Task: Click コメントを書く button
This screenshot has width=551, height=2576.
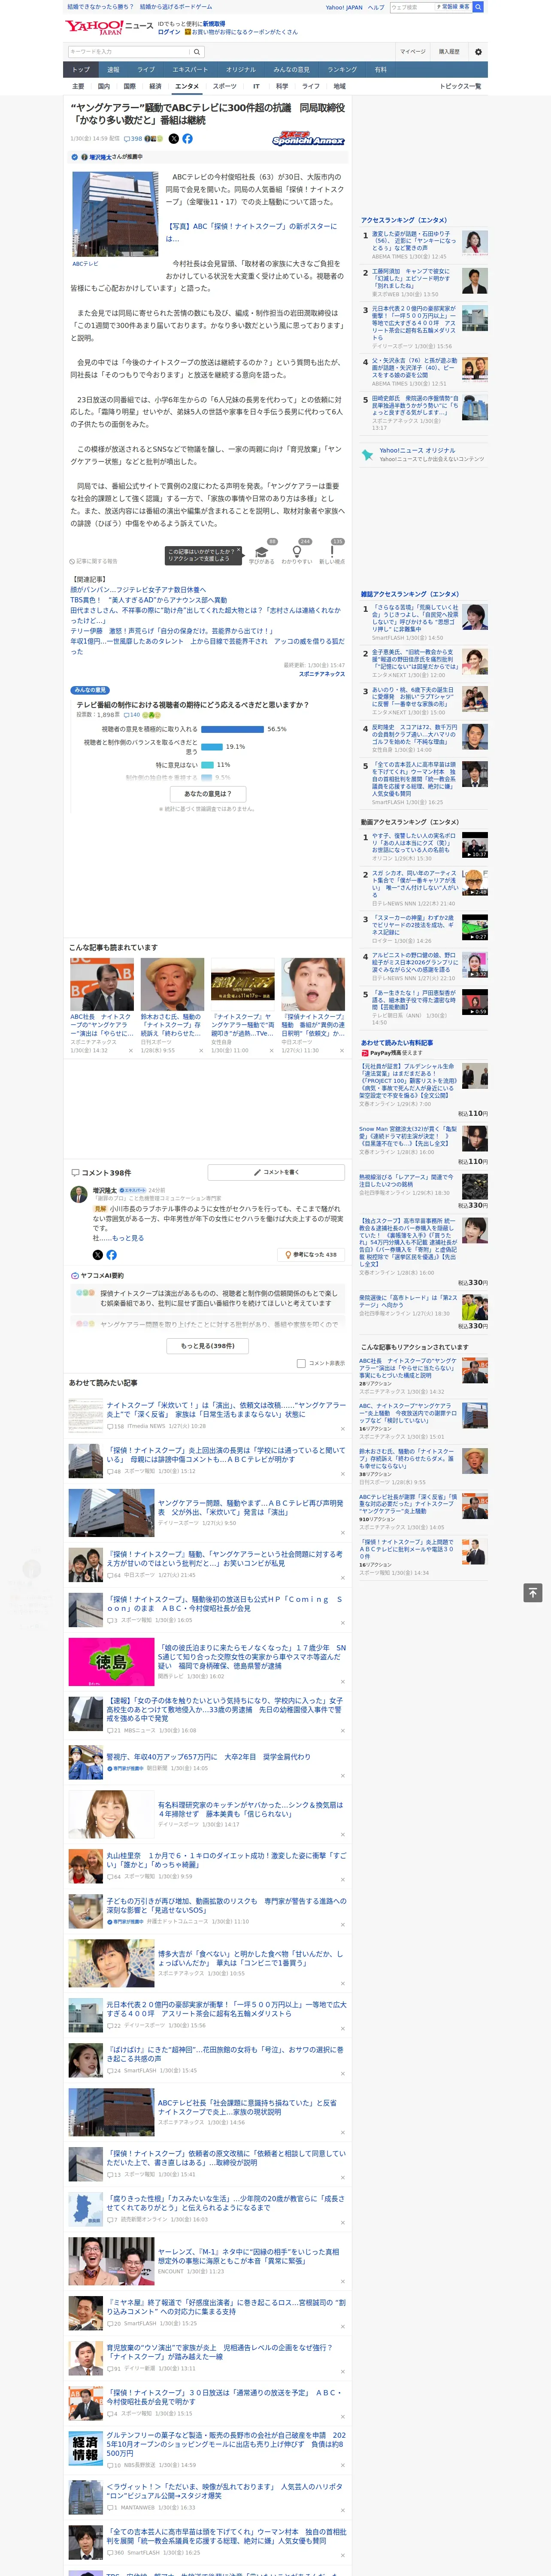Action: tap(277, 1172)
